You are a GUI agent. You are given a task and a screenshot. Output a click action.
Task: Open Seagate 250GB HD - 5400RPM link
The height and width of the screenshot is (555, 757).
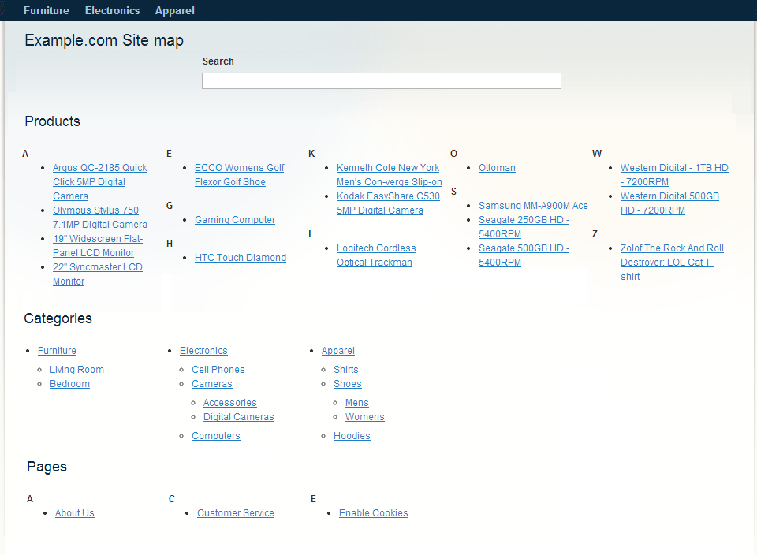[524, 227]
